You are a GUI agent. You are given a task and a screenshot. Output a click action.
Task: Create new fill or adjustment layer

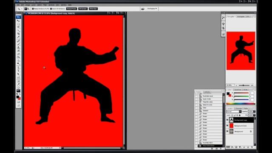tap(240, 147)
